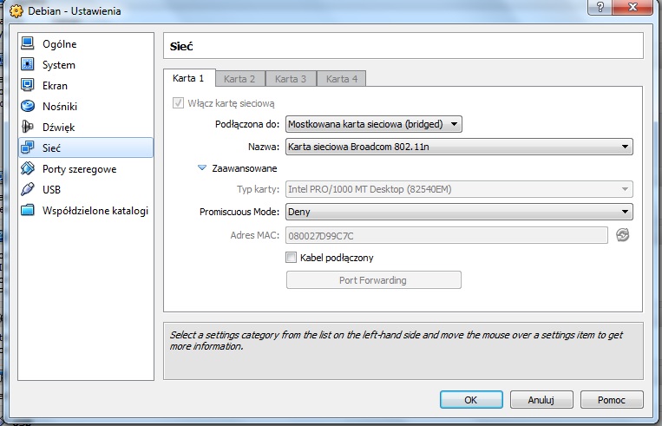The height and width of the screenshot is (426, 662).
Task: Click the Nośniki disc icon
Action: (x=28, y=107)
